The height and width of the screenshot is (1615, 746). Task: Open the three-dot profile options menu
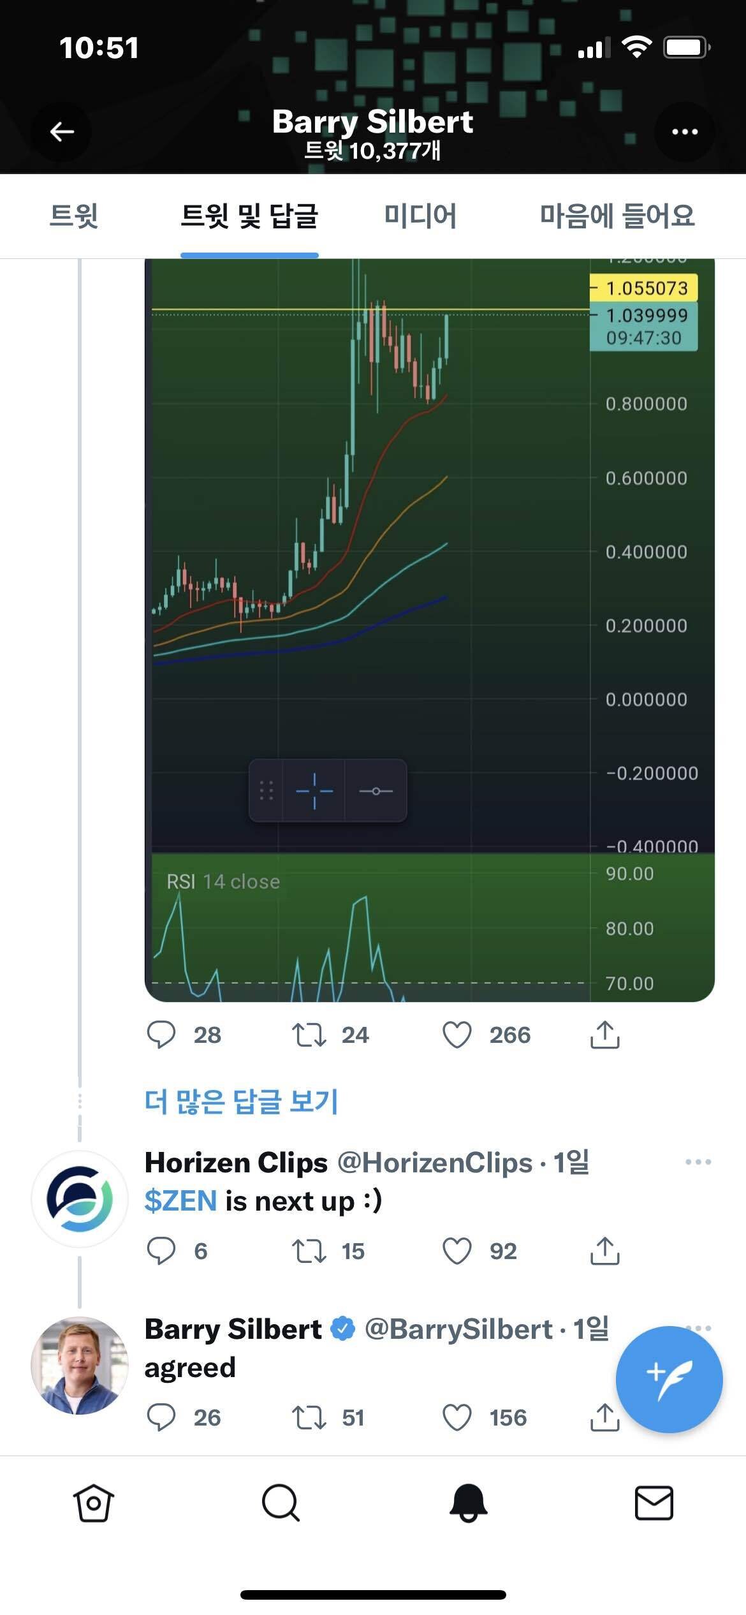click(x=685, y=132)
